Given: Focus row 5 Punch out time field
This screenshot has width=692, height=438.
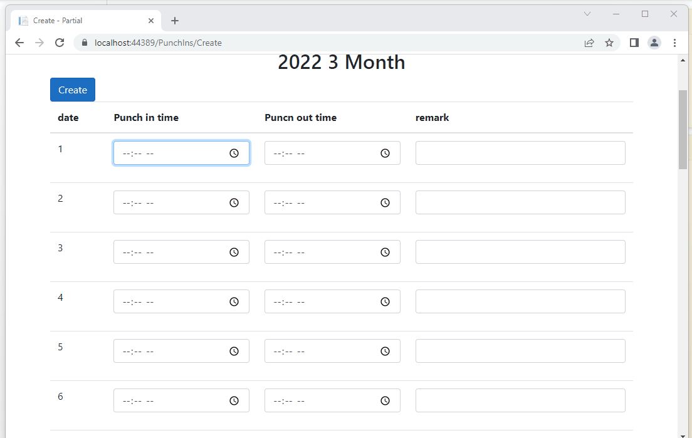Looking at the screenshot, I should (x=332, y=351).
